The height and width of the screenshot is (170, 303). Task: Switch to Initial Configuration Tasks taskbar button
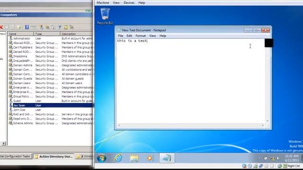pyautogui.click(x=15, y=156)
